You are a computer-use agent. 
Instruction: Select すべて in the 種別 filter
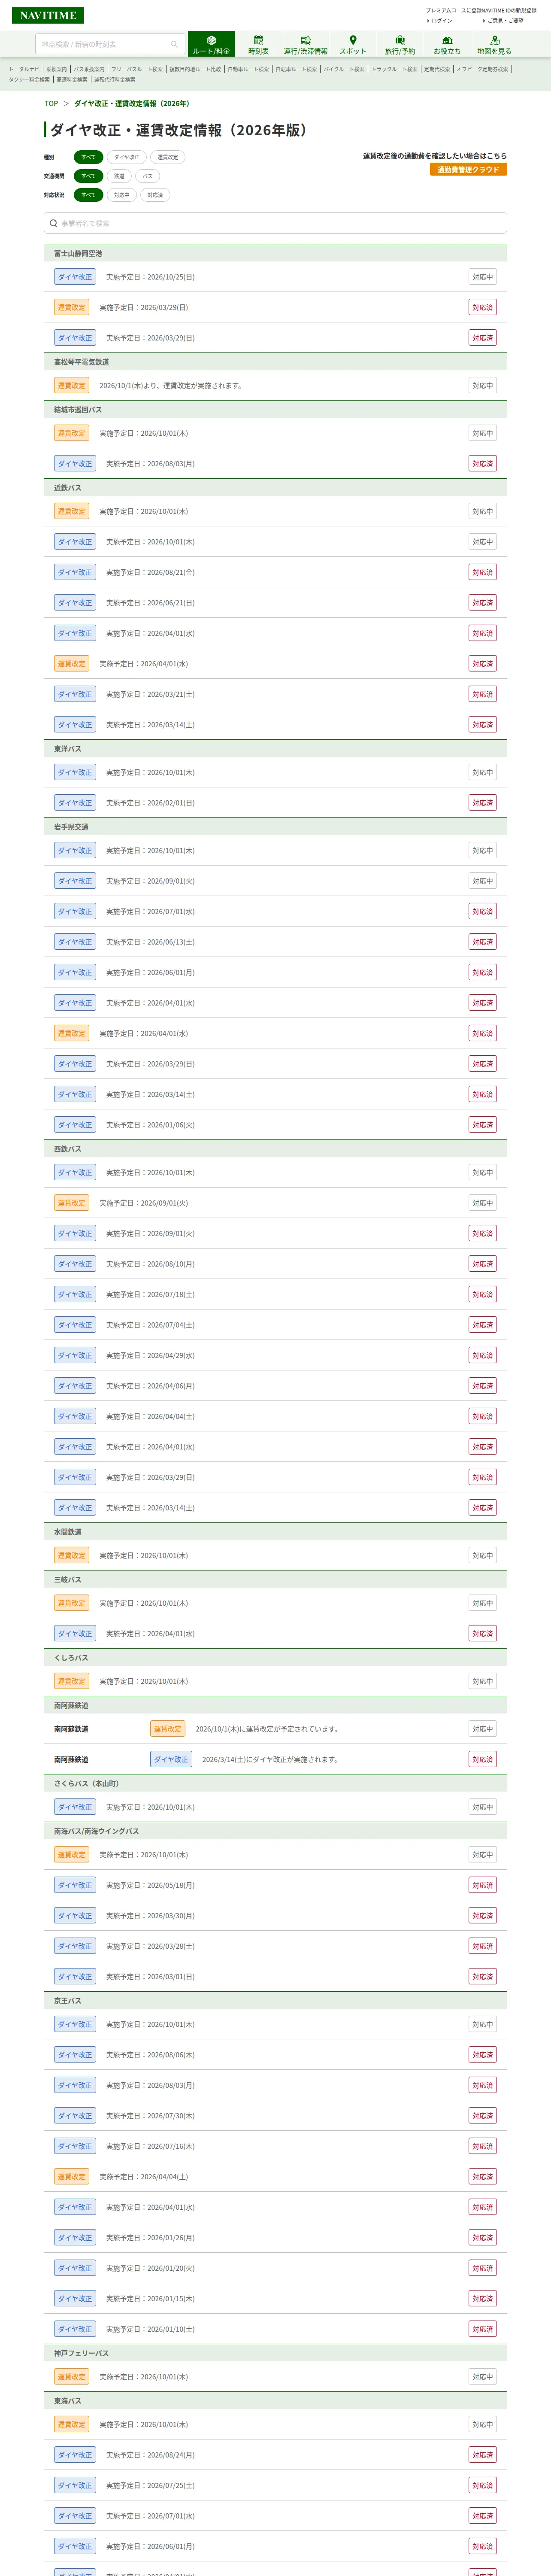pos(89,157)
